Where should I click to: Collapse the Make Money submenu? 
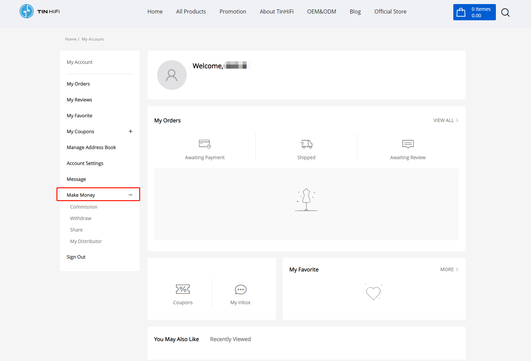pyautogui.click(x=130, y=195)
